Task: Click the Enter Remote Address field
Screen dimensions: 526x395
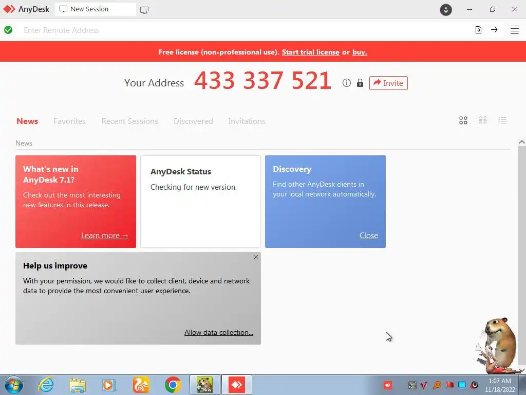Action: [244, 30]
